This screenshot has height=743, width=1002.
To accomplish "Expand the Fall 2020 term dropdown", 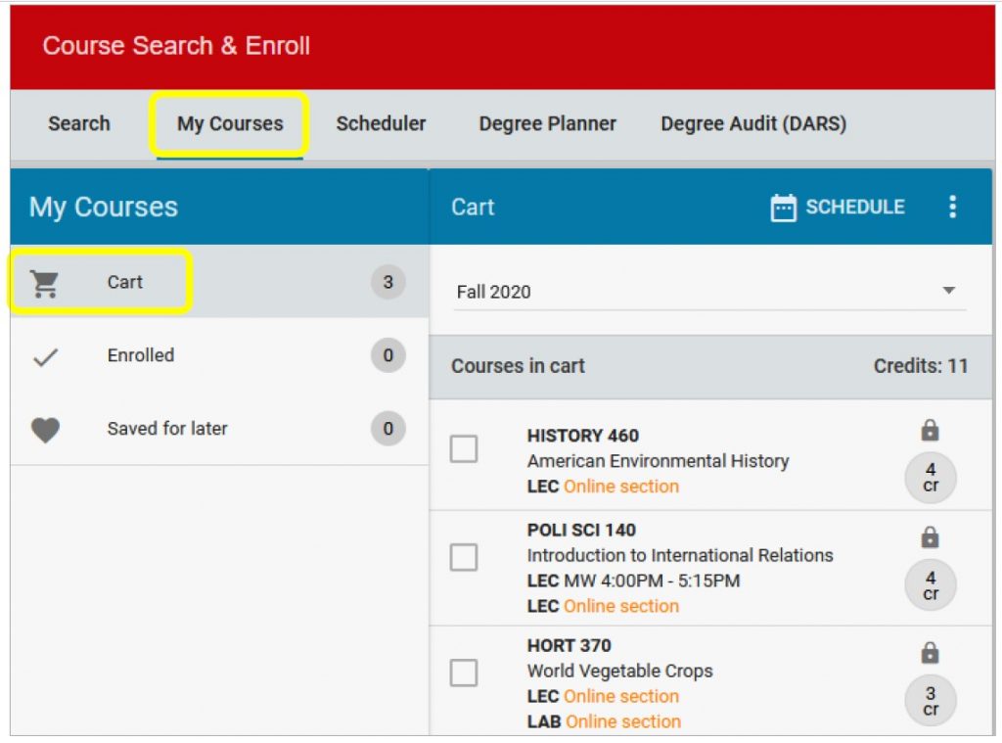I will [x=947, y=291].
